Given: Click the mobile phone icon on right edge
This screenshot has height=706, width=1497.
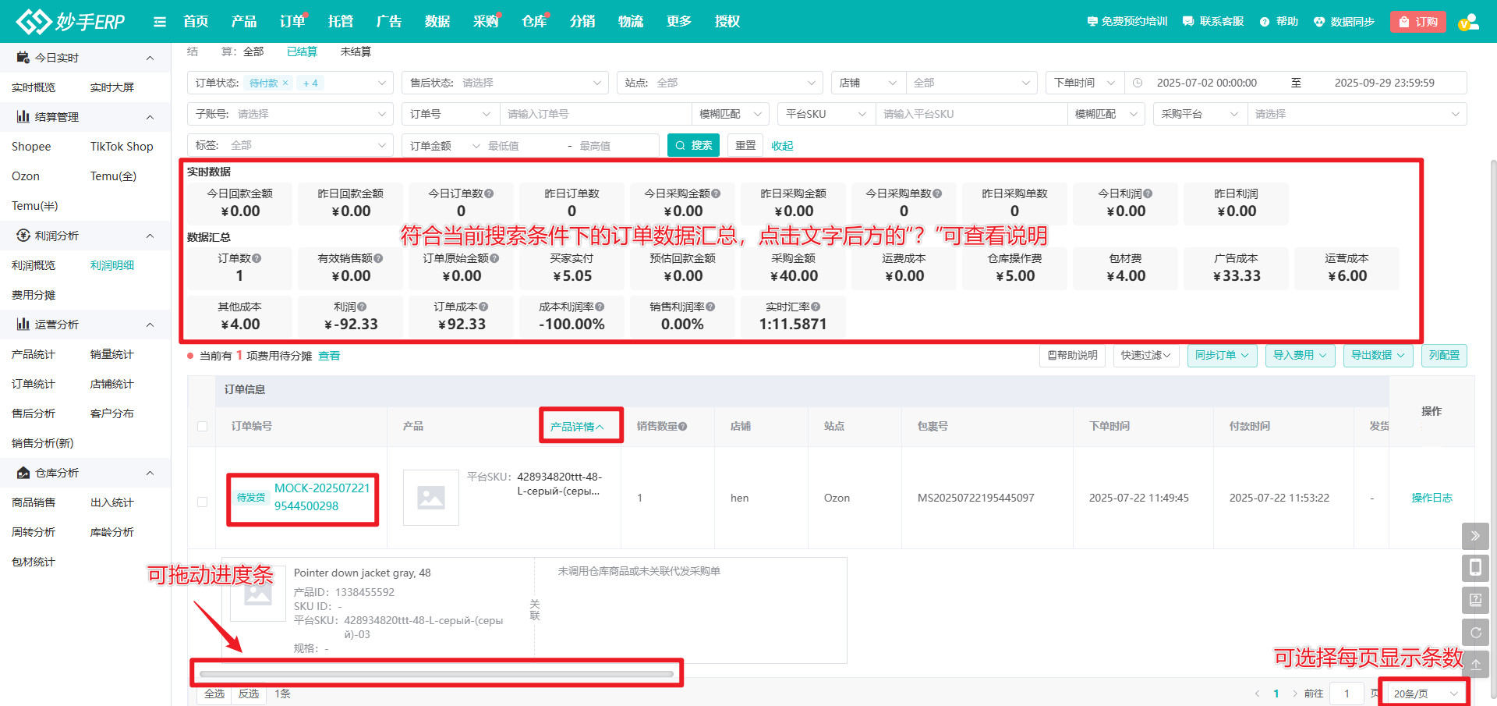Looking at the screenshot, I should pyautogui.click(x=1475, y=568).
